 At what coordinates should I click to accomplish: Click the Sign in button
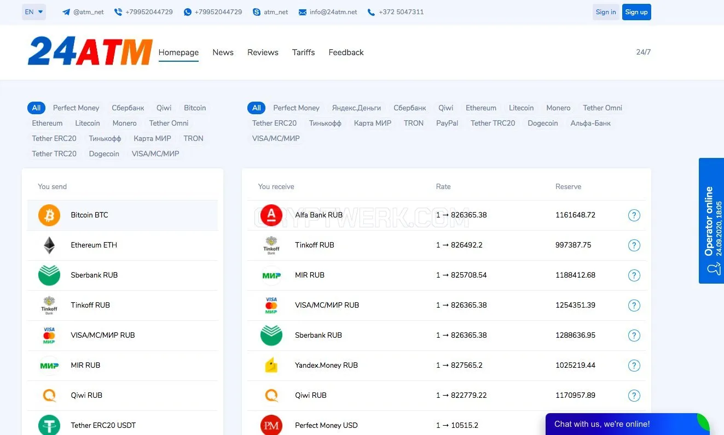click(606, 12)
